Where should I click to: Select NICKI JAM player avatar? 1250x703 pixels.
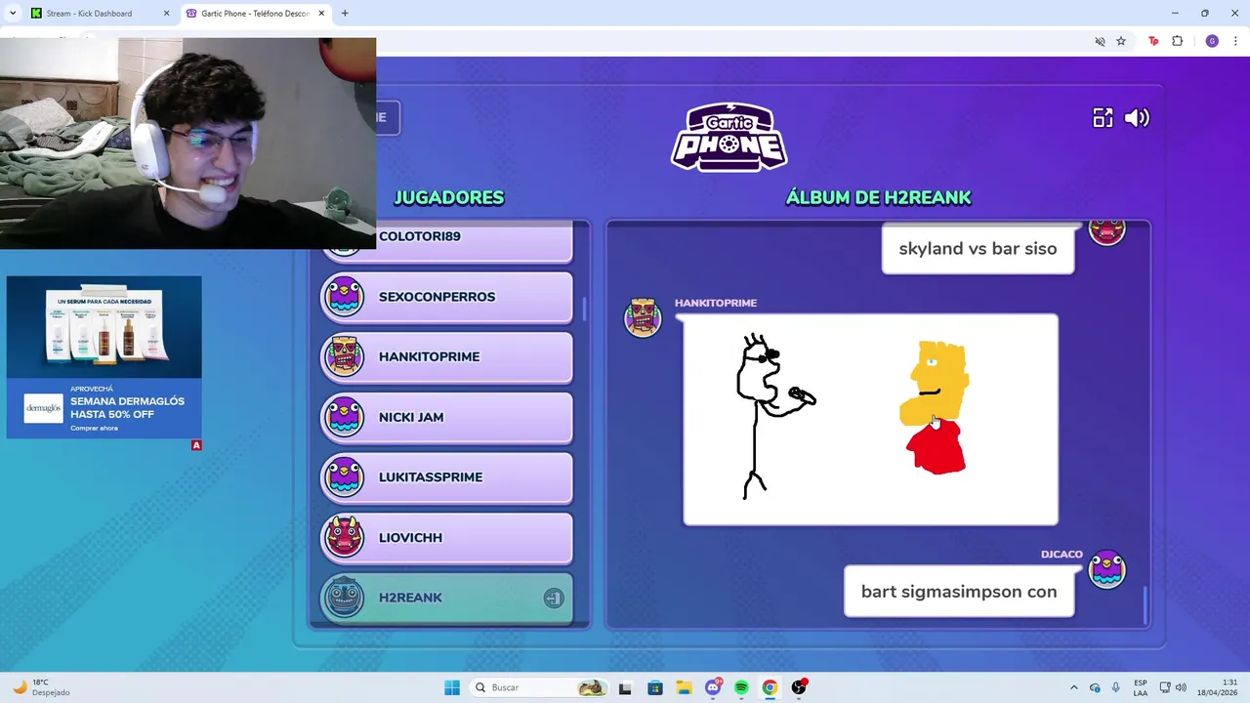tap(344, 417)
